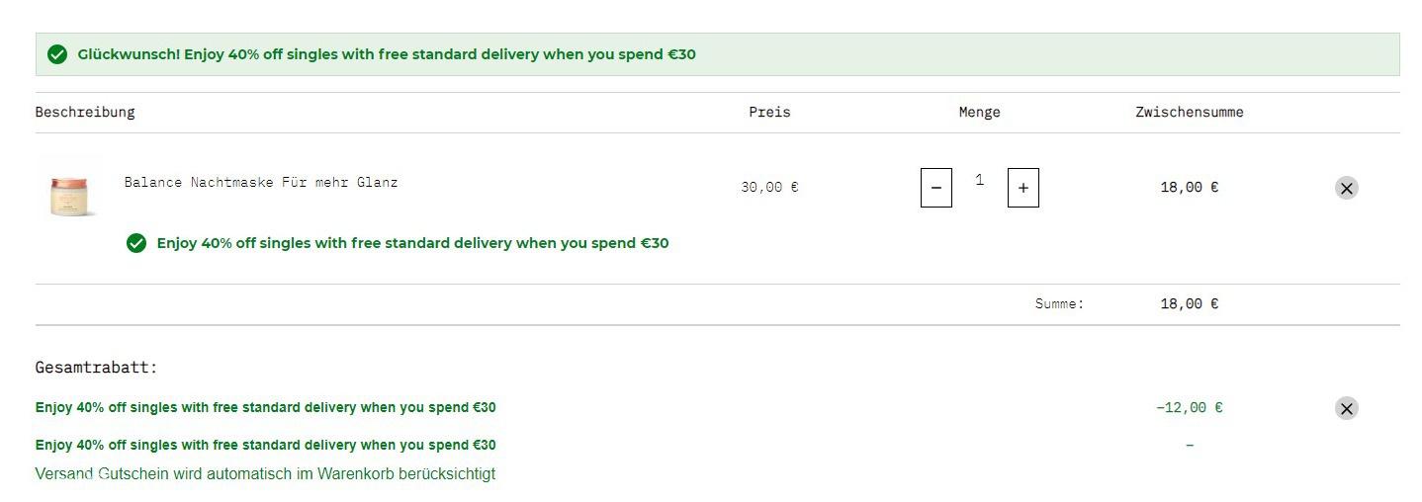Click the Summe total of 18,00 €

click(x=1190, y=303)
